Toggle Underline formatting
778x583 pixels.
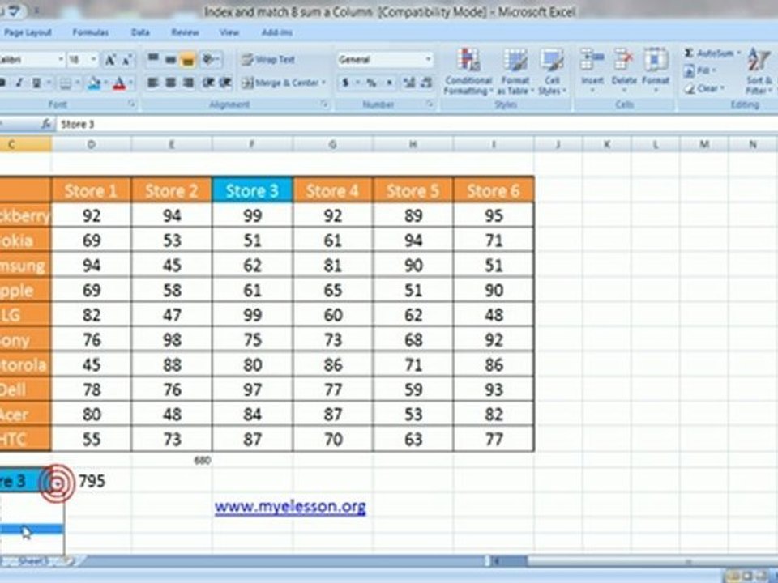(x=36, y=83)
